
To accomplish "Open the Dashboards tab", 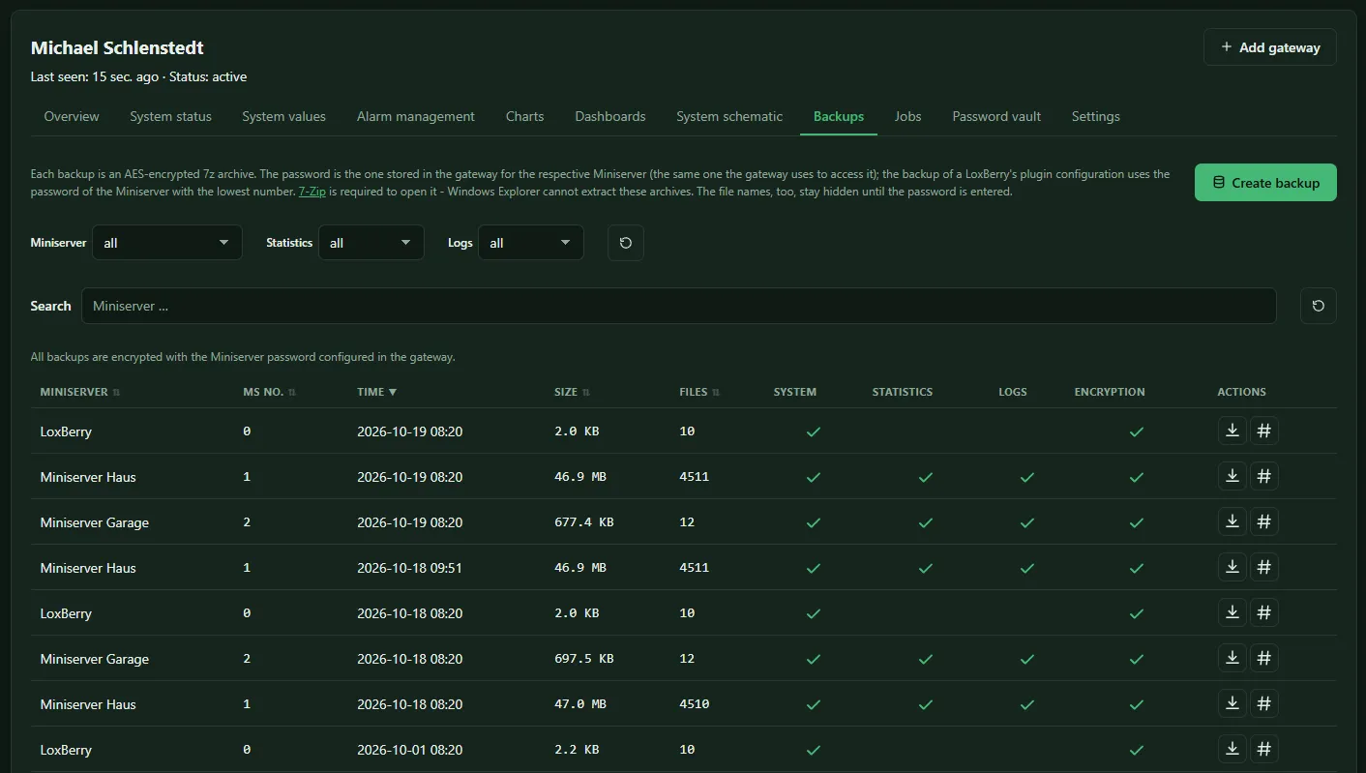I will [610, 116].
